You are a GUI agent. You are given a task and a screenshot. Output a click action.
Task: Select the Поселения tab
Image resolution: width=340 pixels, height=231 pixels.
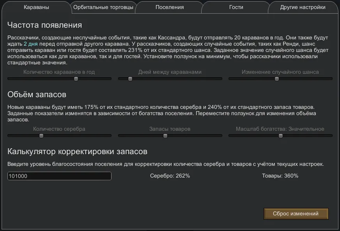170,7
